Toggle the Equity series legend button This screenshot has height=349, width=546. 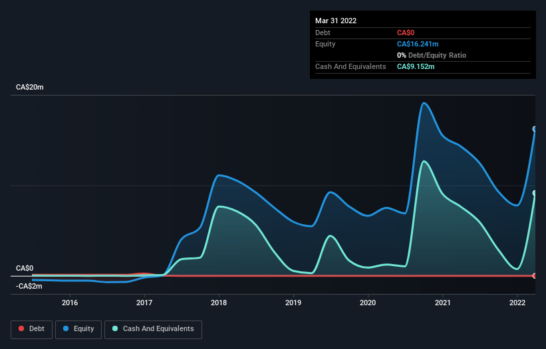point(78,329)
